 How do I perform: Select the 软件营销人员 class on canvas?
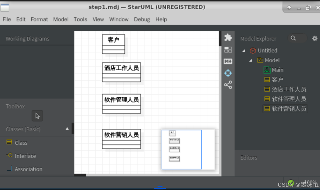[x=121, y=139]
